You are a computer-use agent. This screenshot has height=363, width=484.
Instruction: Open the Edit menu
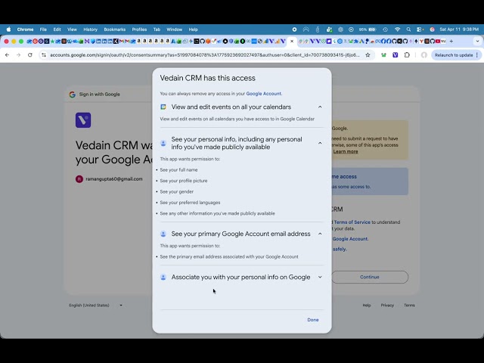click(x=57, y=29)
